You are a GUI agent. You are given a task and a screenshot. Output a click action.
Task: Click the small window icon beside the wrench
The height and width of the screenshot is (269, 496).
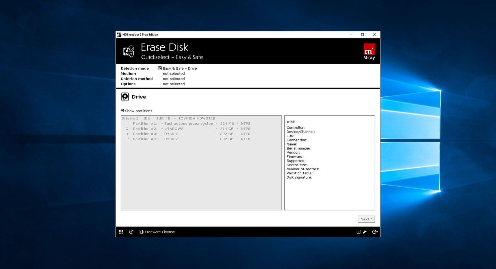[x=358, y=232]
